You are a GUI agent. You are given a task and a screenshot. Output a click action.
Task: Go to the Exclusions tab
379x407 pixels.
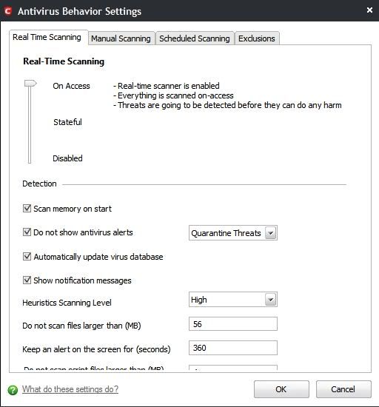(x=257, y=38)
